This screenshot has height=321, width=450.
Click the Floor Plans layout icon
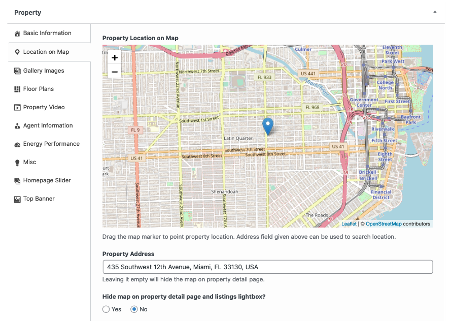pyautogui.click(x=17, y=89)
